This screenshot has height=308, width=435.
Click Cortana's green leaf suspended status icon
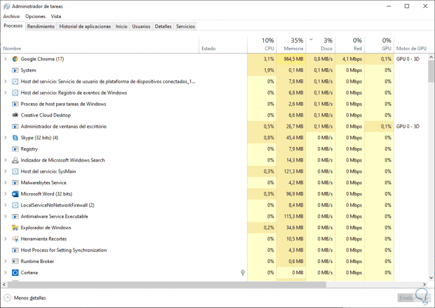(x=243, y=273)
